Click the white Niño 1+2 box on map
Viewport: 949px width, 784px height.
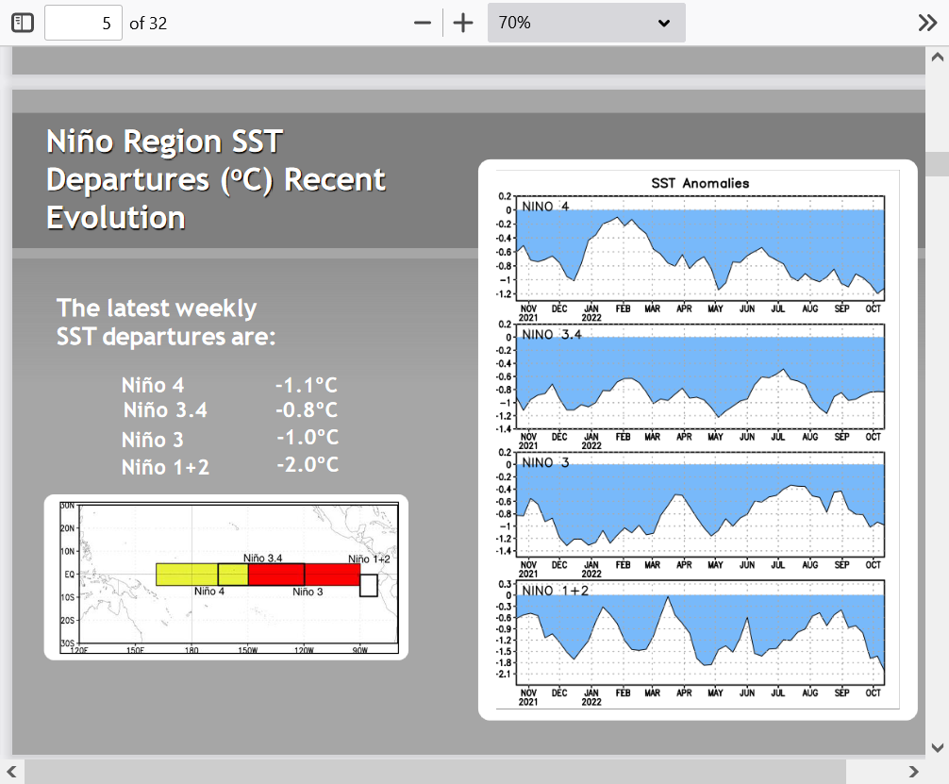[369, 586]
